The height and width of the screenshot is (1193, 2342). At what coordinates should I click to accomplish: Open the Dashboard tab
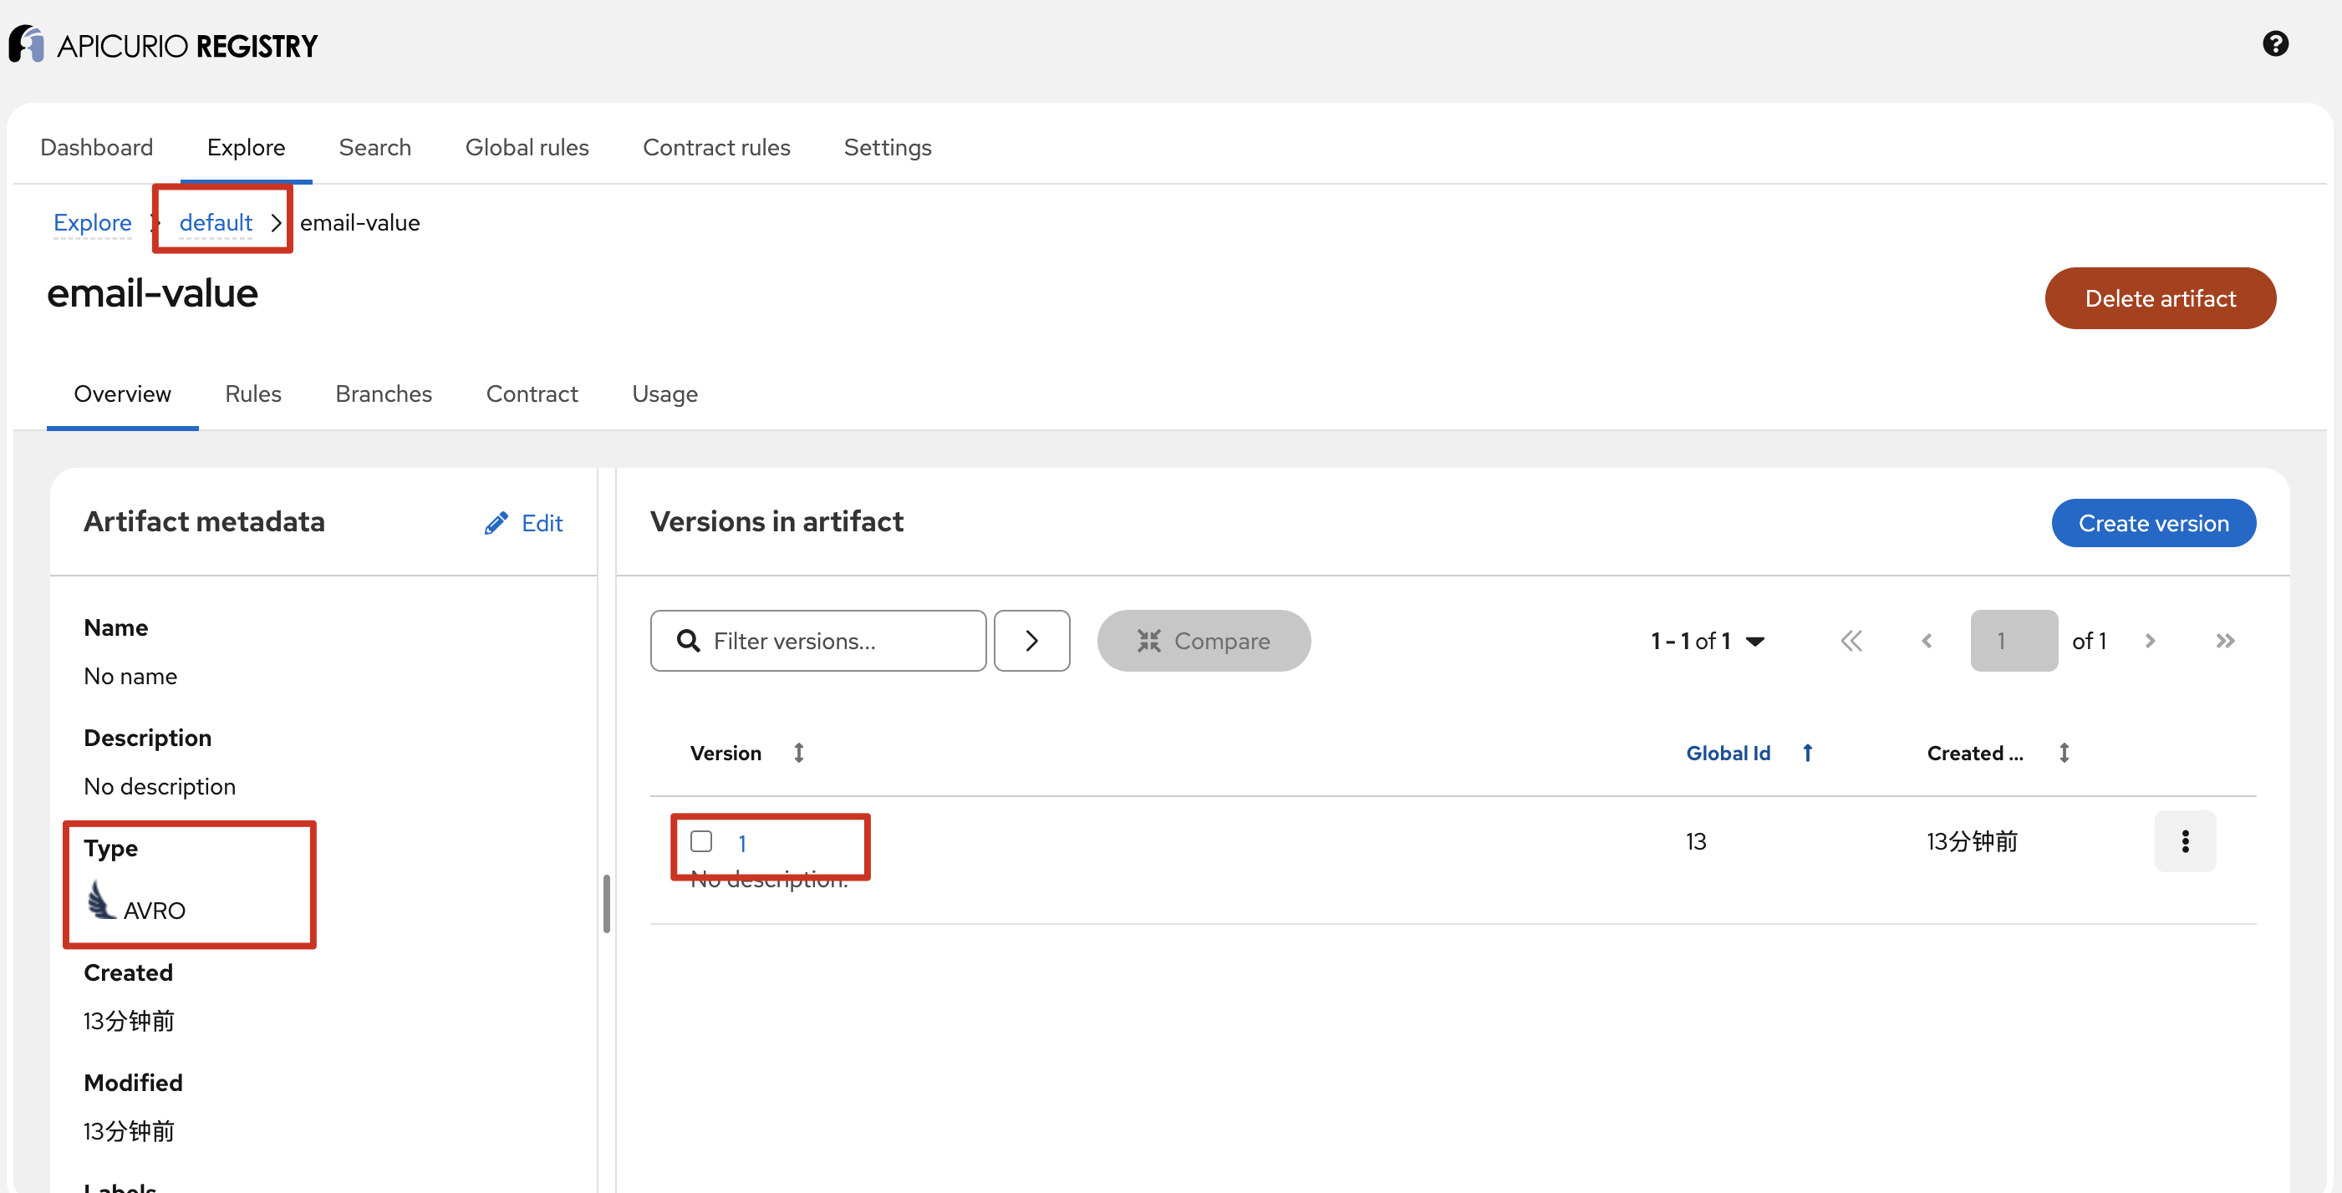coord(96,147)
